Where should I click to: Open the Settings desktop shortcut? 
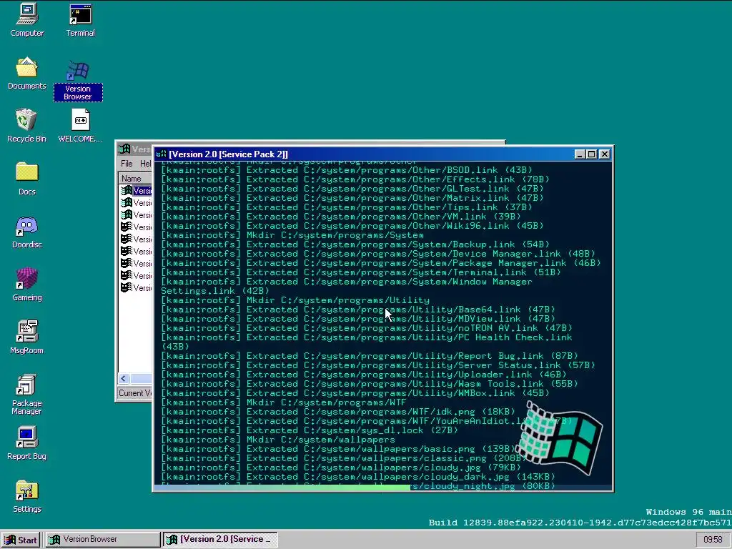tap(26, 496)
